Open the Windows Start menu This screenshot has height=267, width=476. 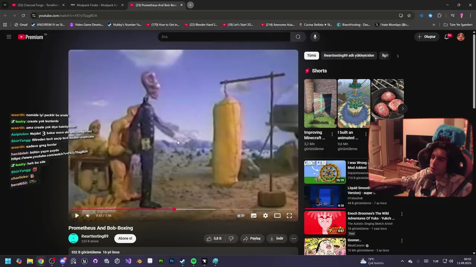pyautogui.click(x=8, y=261)
